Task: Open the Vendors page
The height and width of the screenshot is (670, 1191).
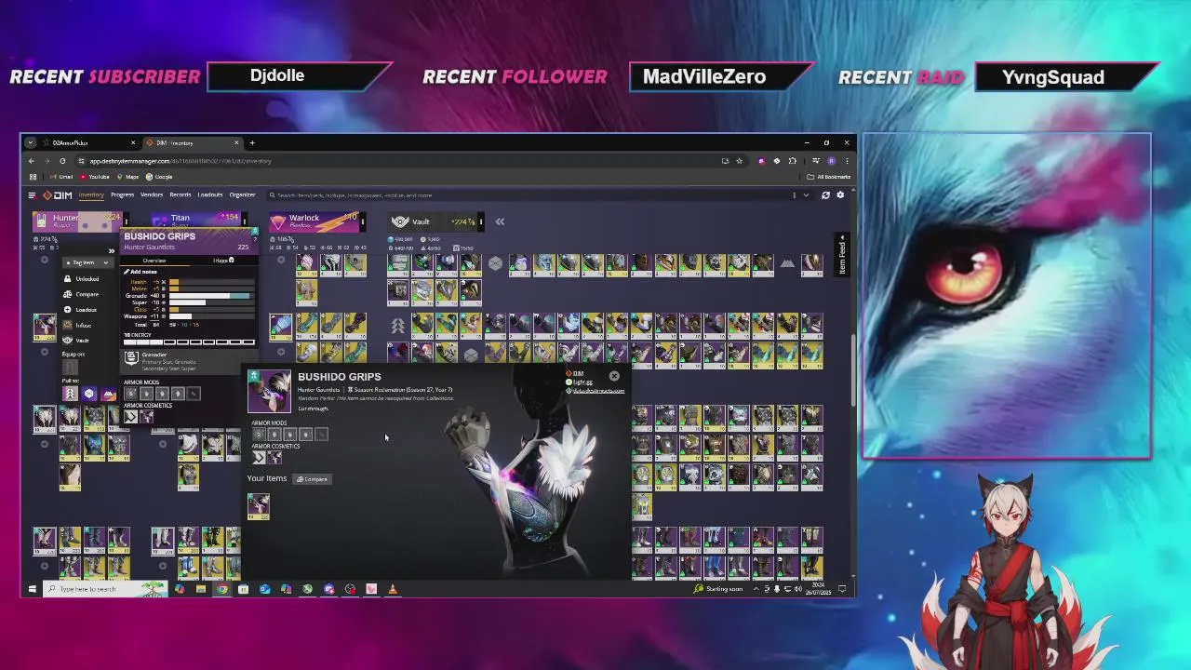Action: point(152,195)
